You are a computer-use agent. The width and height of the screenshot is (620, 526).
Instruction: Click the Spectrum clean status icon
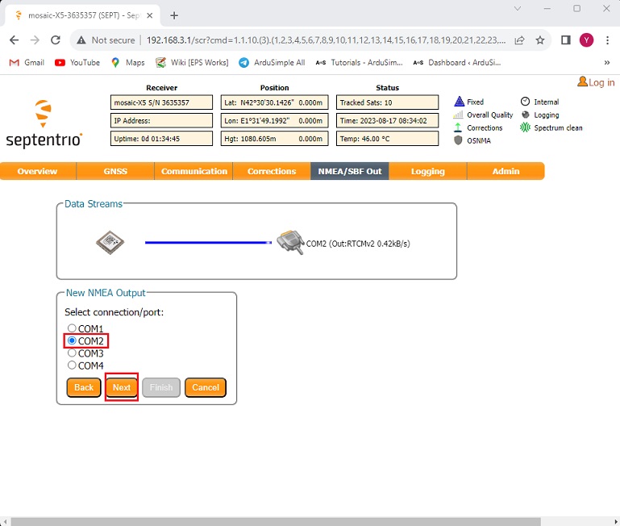click(526, 127)
